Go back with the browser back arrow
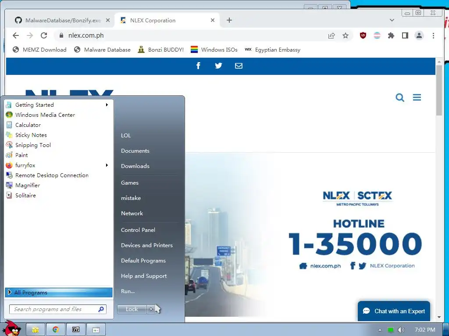This screenshot has width=449, height=336. click(16, 35)
